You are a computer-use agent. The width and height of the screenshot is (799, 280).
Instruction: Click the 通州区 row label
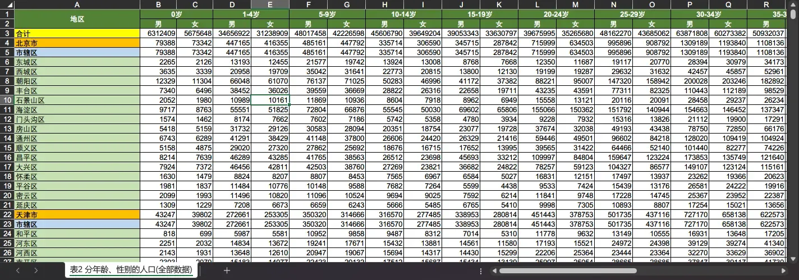pyautogui.click(x=77, y=138)
